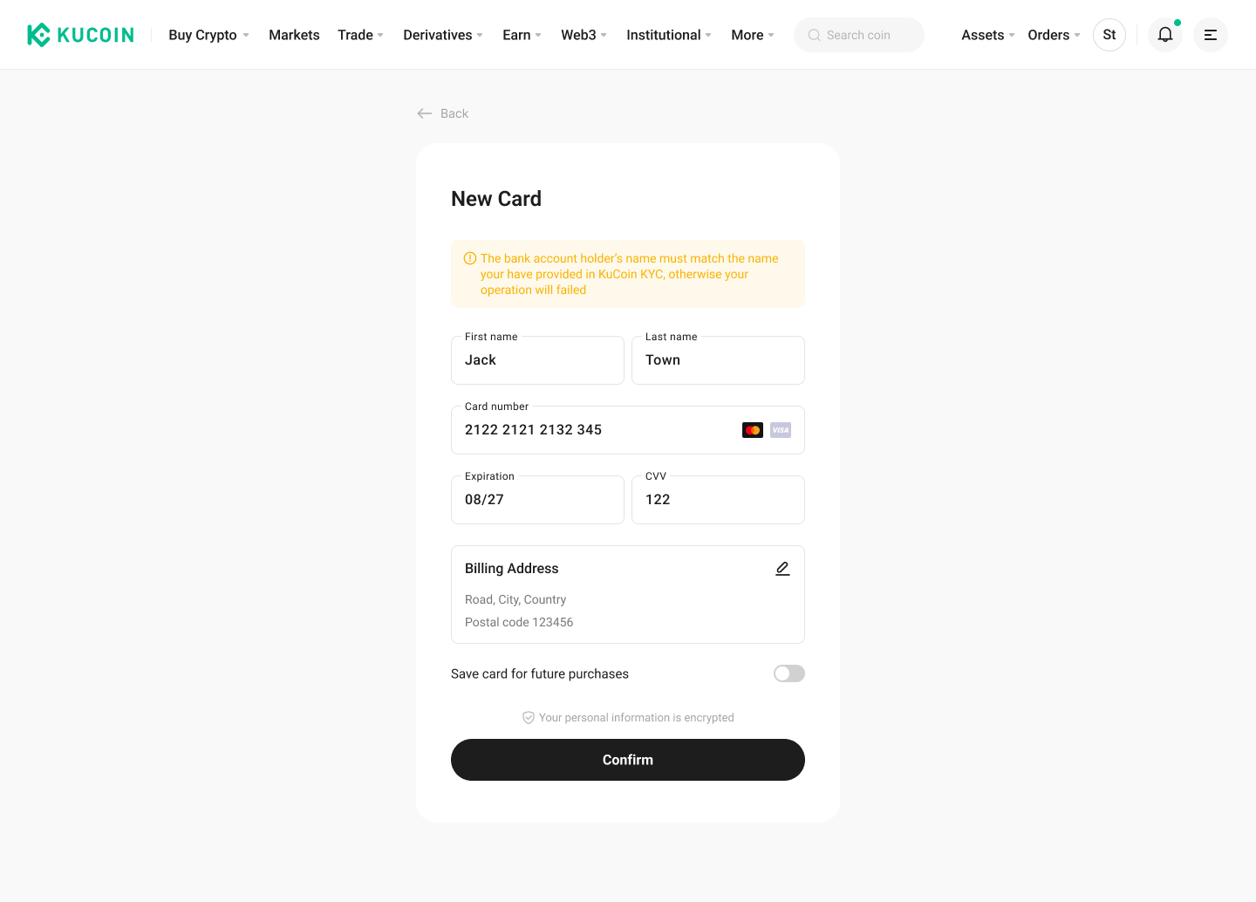Viewport: 1256px width, 902px height.
Task: Focus the Card number field
Action: click(628, 430)
